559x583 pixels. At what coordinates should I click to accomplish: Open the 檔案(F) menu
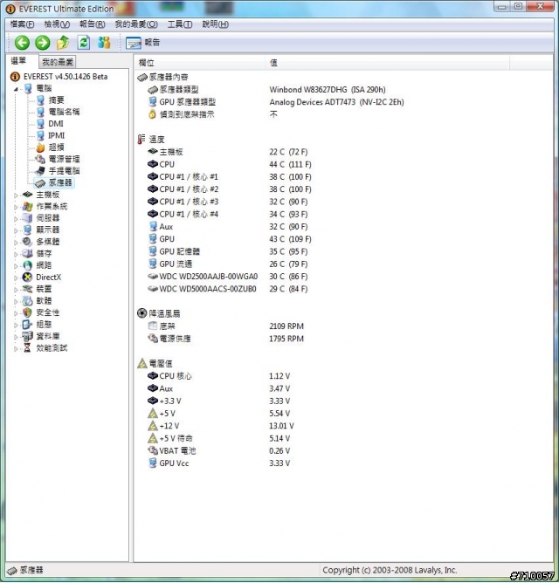(x=23, y=24)
